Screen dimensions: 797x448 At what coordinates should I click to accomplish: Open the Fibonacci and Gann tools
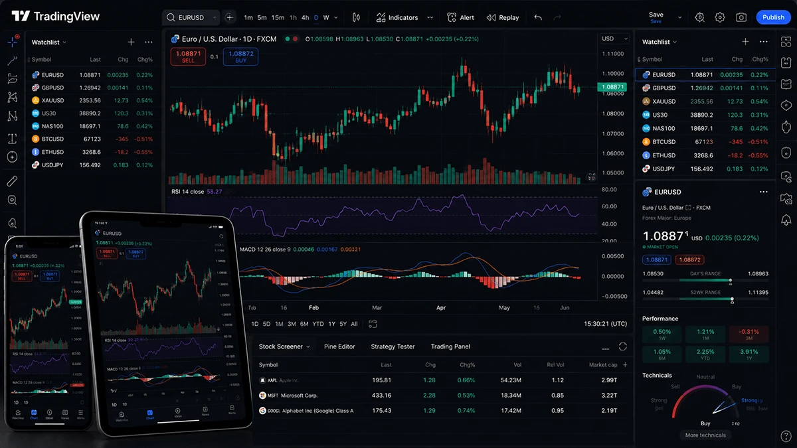(12, 78)
